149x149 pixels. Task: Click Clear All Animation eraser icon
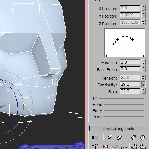pos(120,137)
